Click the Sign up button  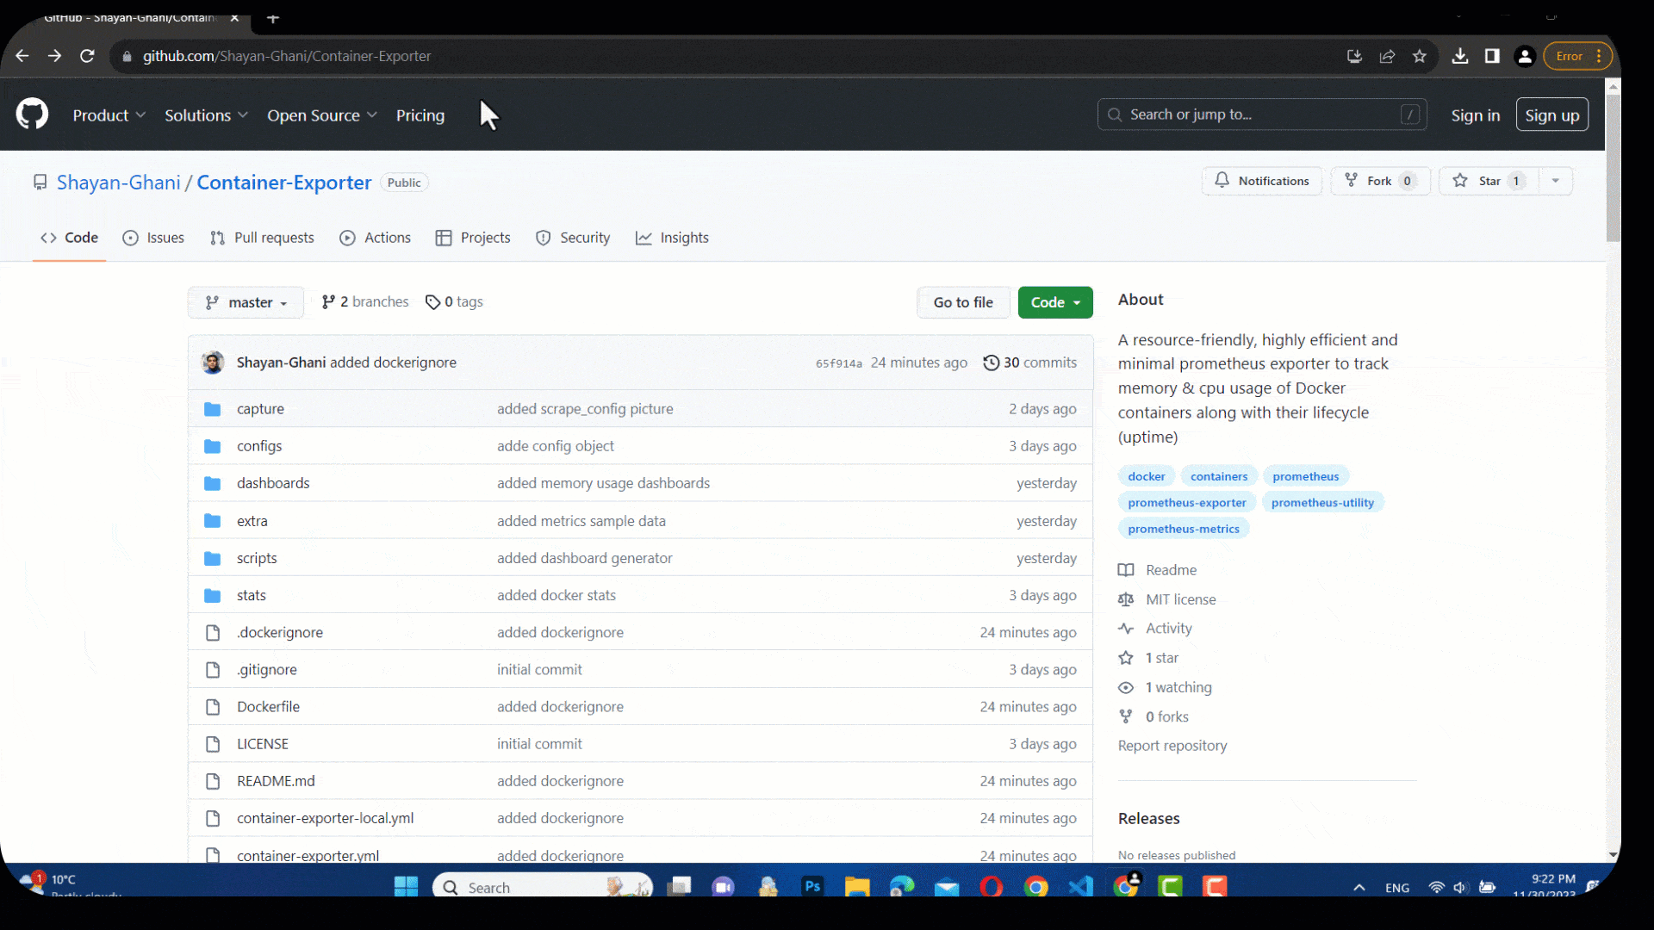[x=1551, y=115]
